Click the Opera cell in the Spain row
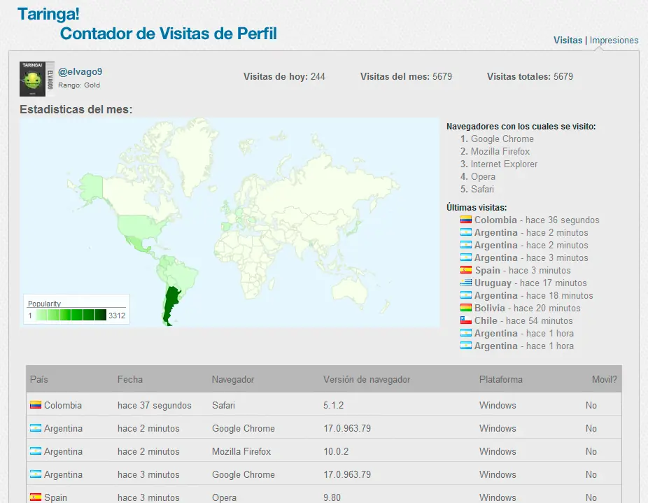The height and width of the screenshot is (503, 648). click(x=224, y=497)
